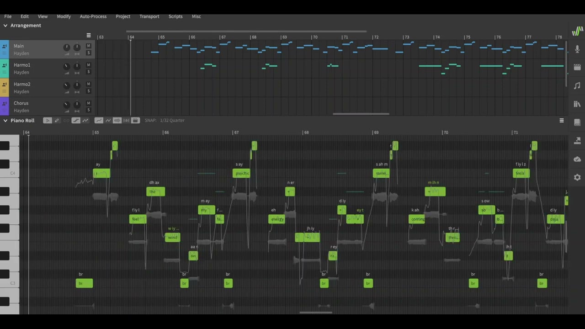Toggle the note display icon in Piano Roll toolbar

click(x=76, y=120)
